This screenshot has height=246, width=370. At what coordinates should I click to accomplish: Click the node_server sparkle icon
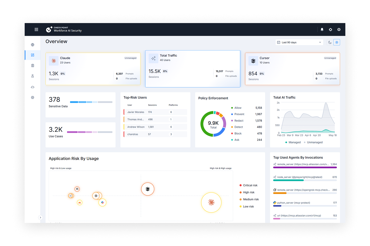coord(275,177)
